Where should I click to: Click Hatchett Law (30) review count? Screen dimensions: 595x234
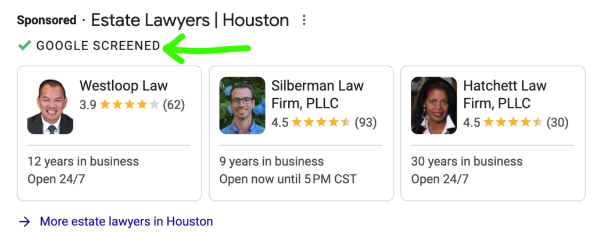point(557,122)
